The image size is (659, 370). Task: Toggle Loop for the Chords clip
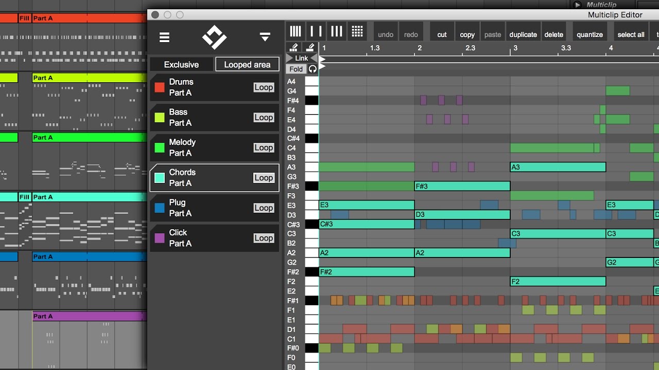[x=264, y=178]
